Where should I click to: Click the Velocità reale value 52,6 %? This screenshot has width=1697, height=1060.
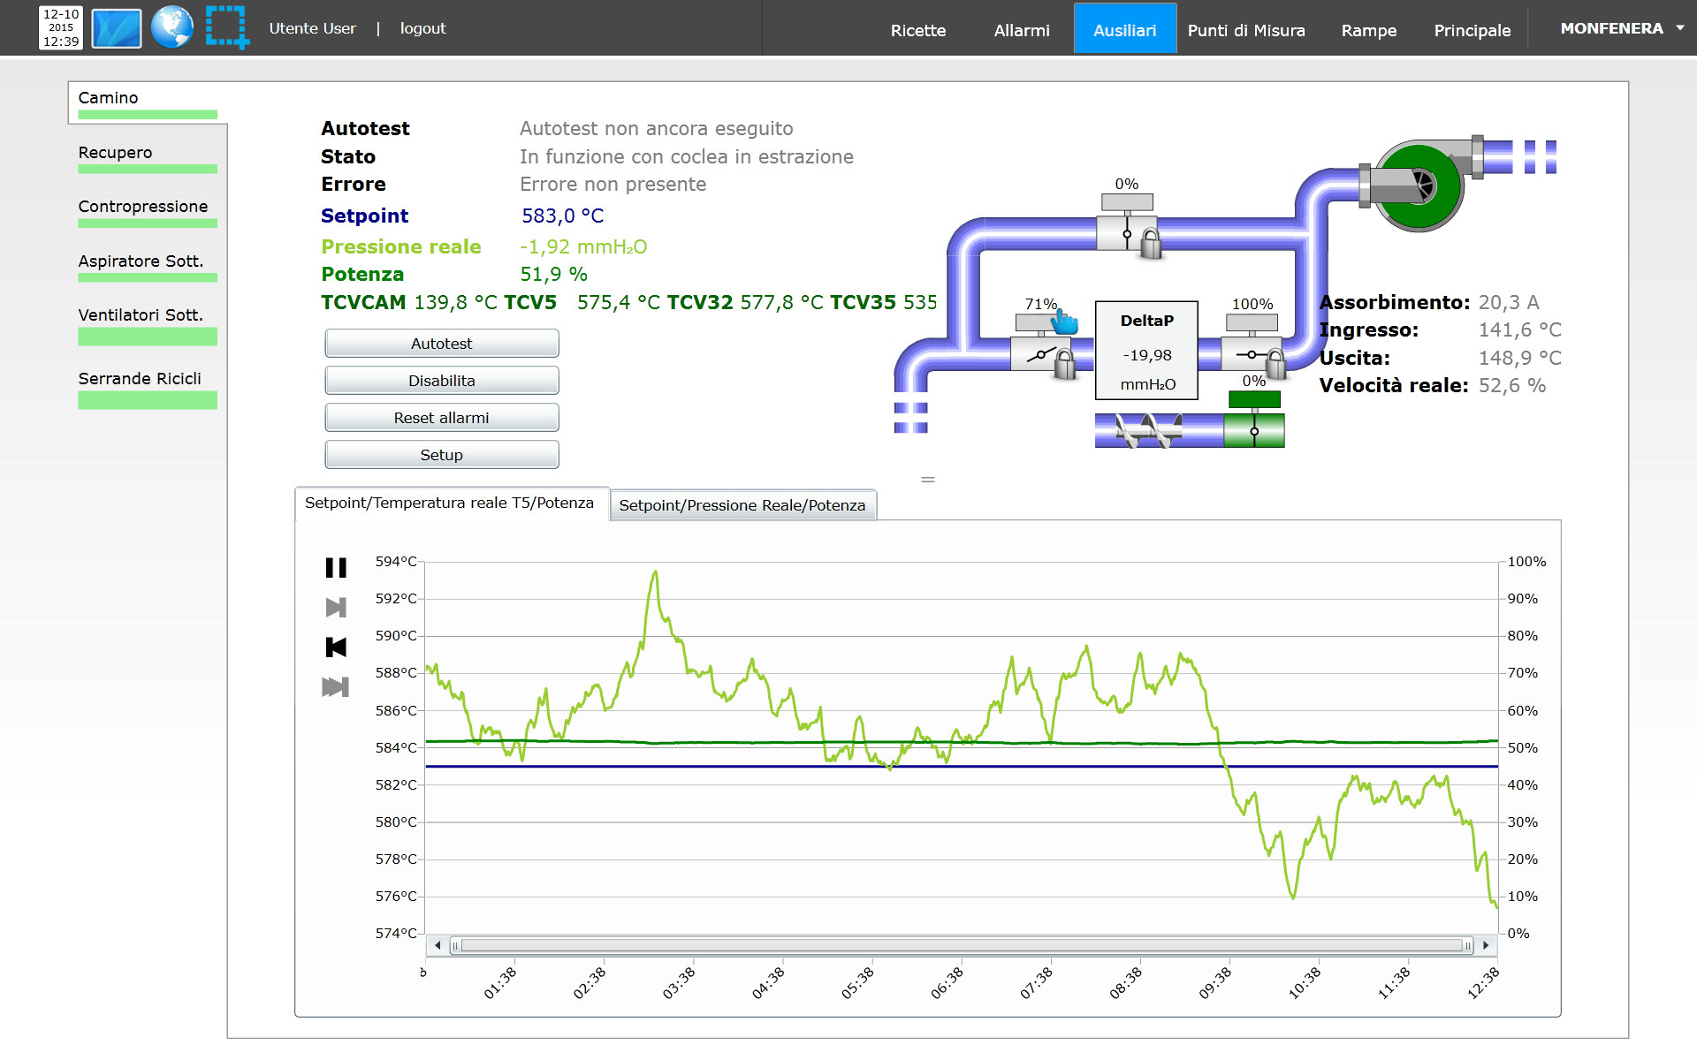1512,386
